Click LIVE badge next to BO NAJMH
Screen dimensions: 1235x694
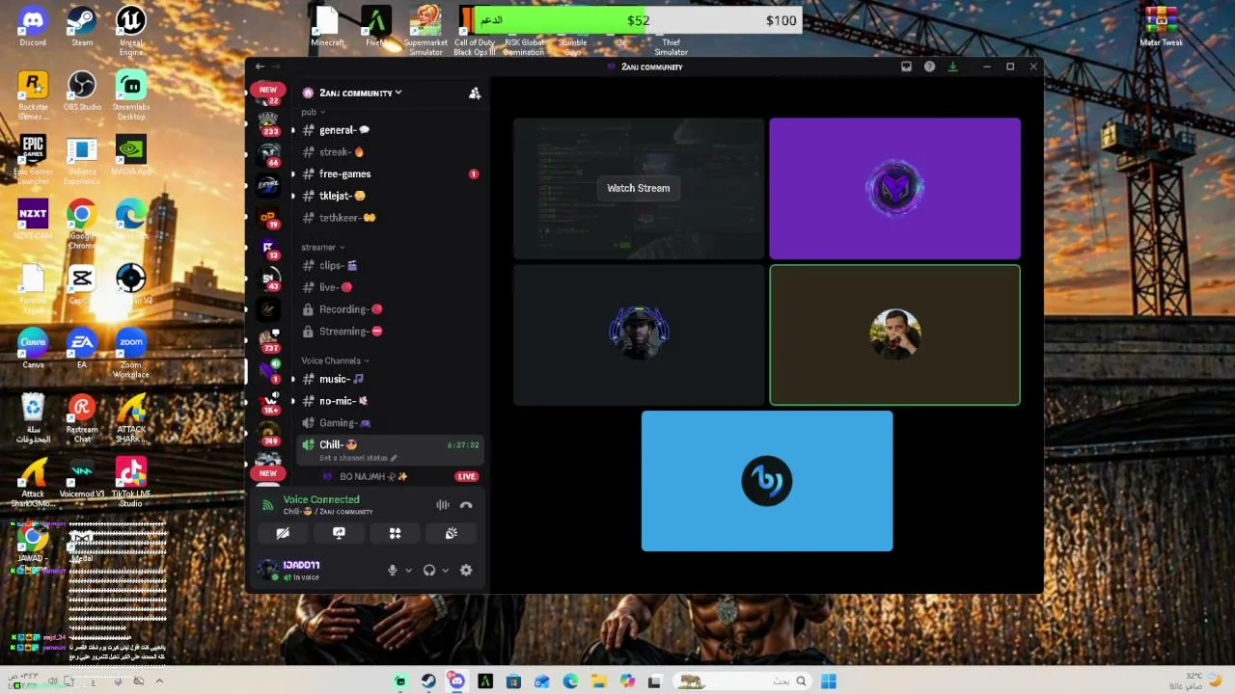tap(466, 476)
